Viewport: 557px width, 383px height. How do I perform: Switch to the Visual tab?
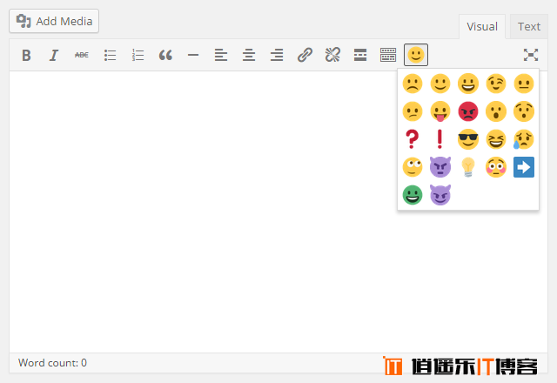482,26
